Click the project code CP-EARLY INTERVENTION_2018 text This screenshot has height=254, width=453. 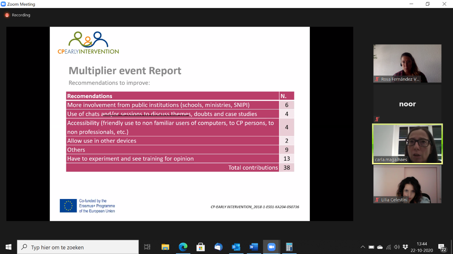point(255,207)
